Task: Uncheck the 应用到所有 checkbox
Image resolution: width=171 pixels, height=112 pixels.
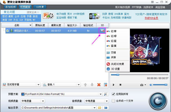Action: point(113,94)
